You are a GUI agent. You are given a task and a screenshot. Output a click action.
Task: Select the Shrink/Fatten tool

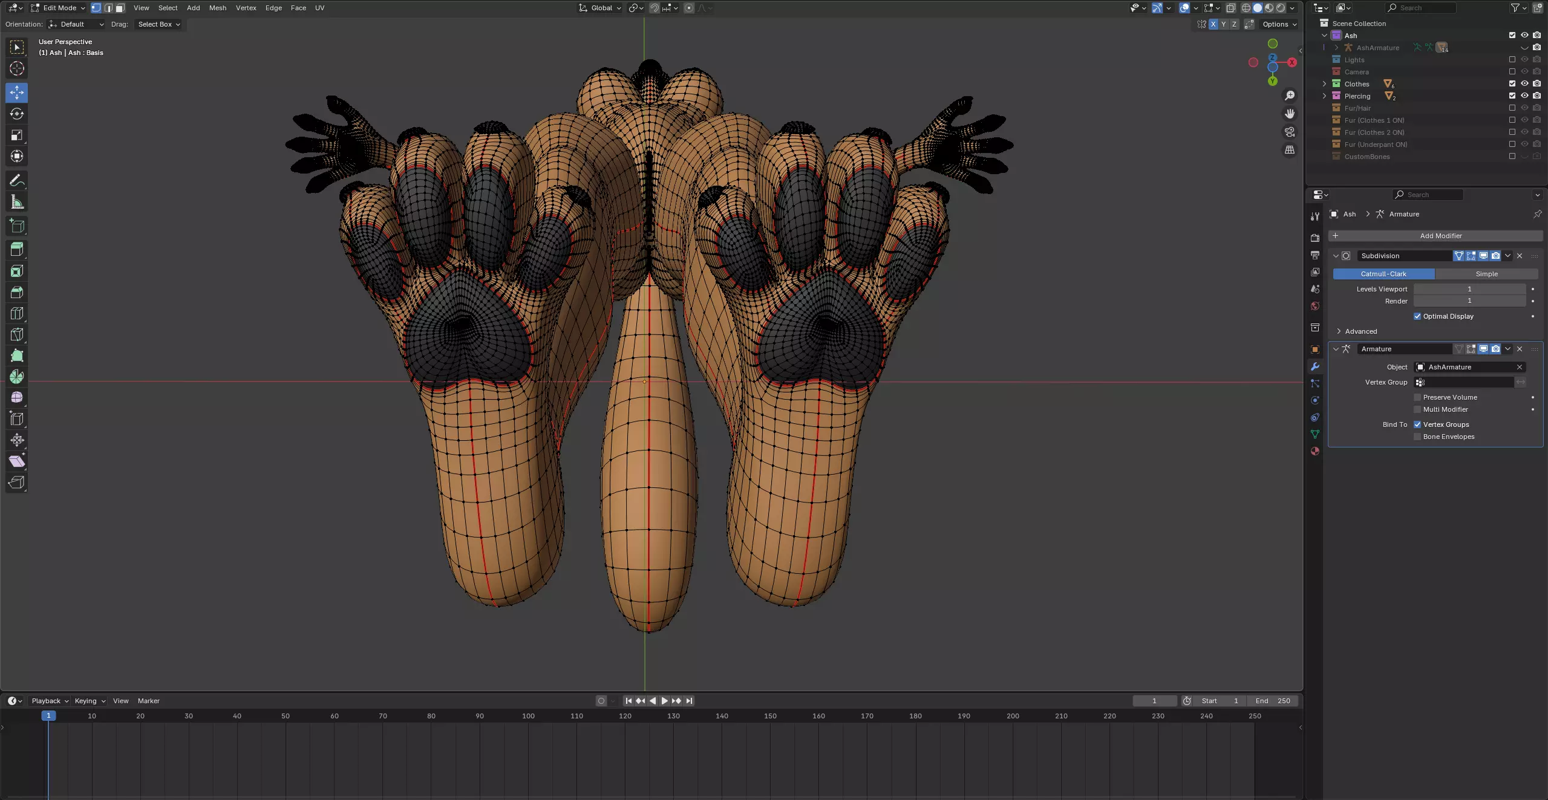(17, 440)
